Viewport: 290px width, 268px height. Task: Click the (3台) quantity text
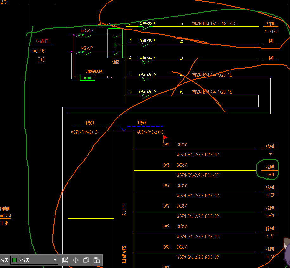(x=41, y=59)
